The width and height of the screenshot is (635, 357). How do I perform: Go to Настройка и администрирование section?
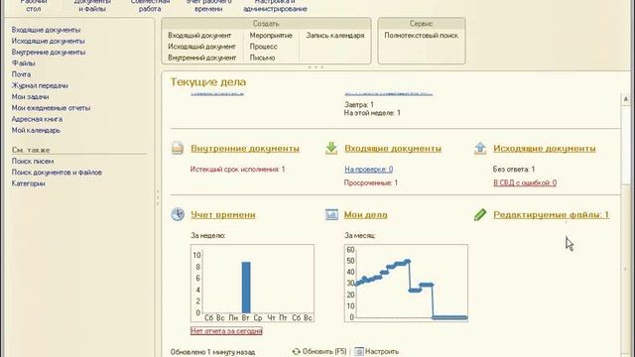[275, 5]
